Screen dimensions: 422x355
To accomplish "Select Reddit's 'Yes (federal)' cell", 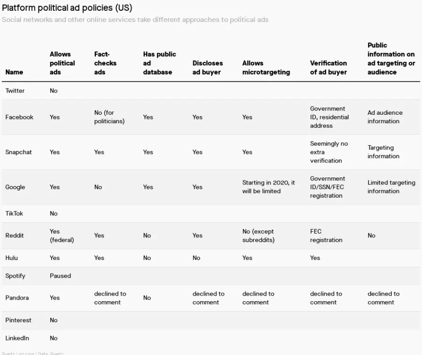I will [x=61, y=236].
